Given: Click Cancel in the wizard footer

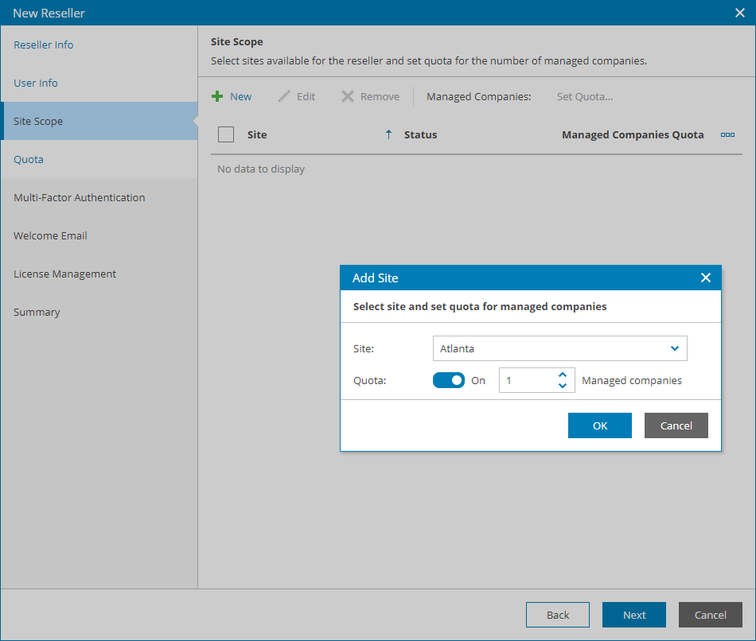Looking at the screenshot, I should click(x=710, y=615).
